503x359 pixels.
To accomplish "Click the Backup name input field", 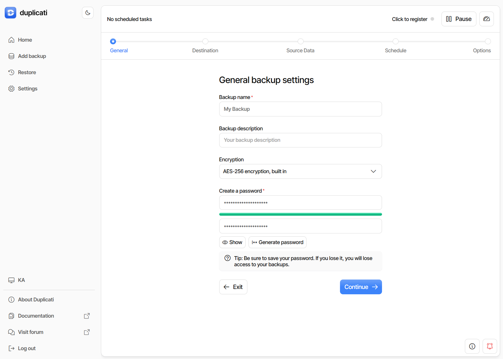I will [300, 109].
